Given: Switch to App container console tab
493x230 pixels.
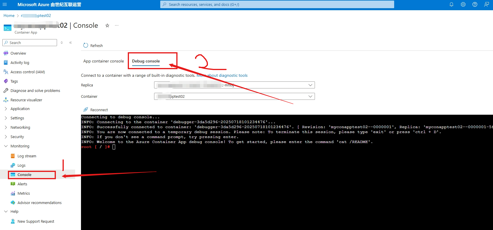Looking at the screenshot, I should coord(104,61).
